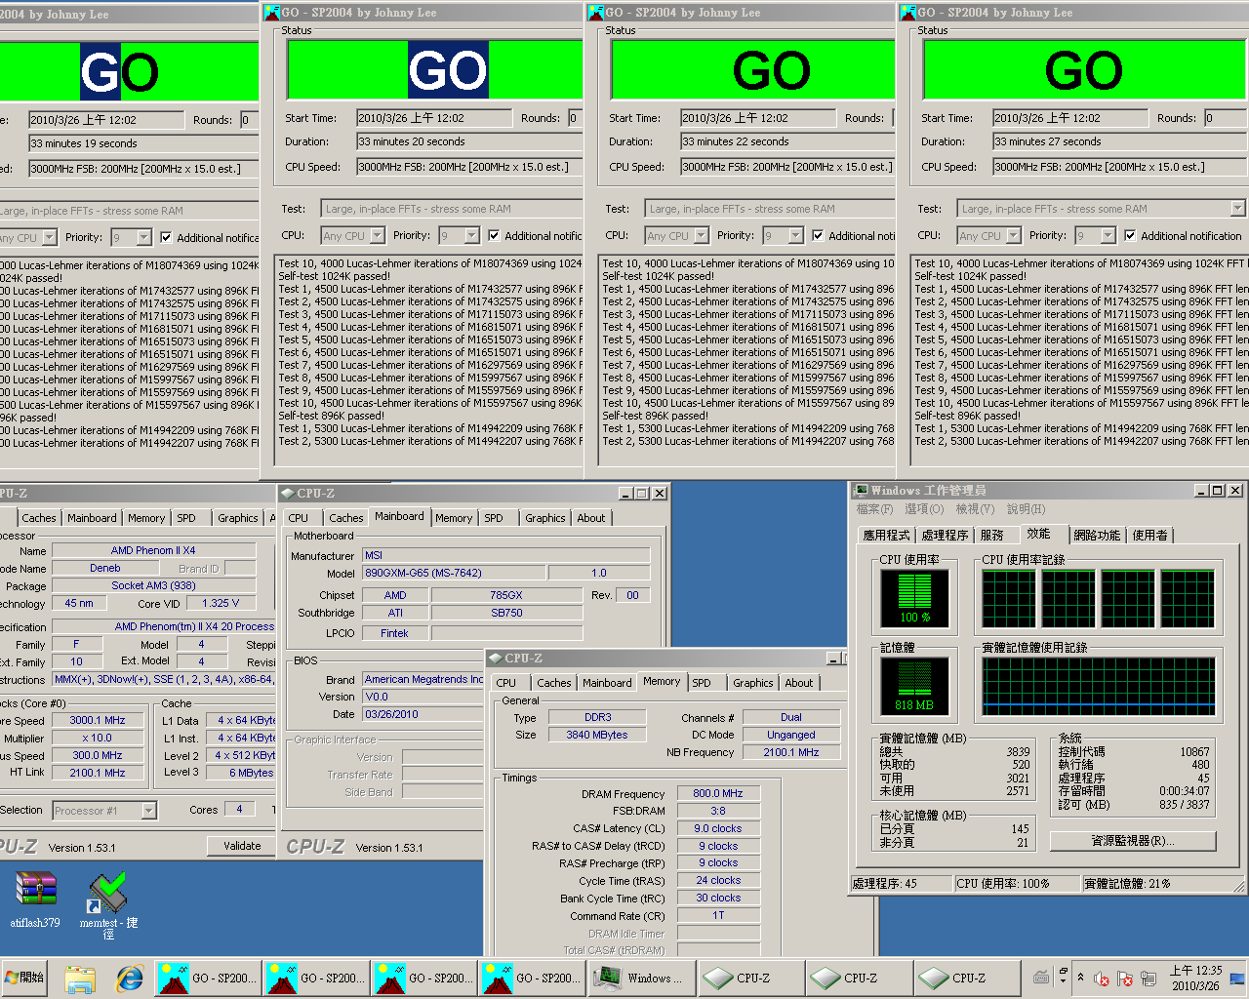Click the Duration field showing 33 minutes 20 seconds

pyautogui.click(x=469, y=141)
